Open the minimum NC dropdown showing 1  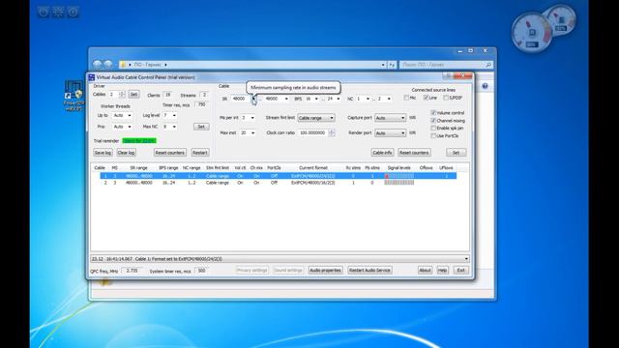pos(368,99)
